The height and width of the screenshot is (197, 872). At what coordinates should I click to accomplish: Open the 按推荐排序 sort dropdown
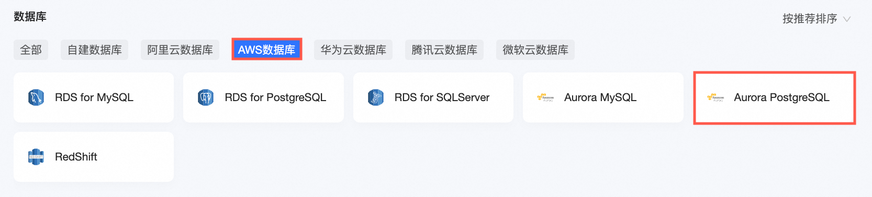817,19
